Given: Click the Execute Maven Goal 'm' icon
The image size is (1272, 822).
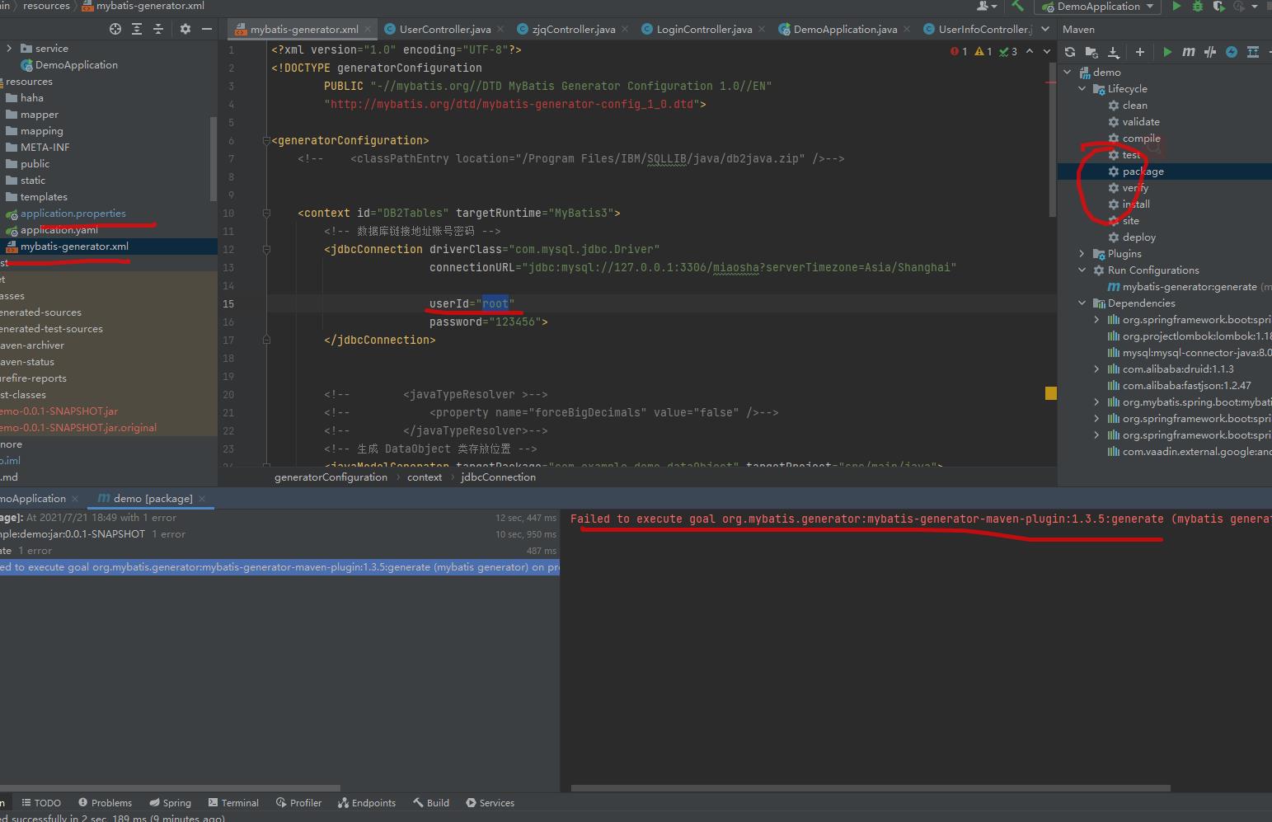Looking at the screenshot, I should click(1188, 52).
